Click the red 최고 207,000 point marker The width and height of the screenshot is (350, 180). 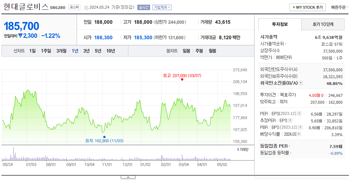click(x=182, y=79)
